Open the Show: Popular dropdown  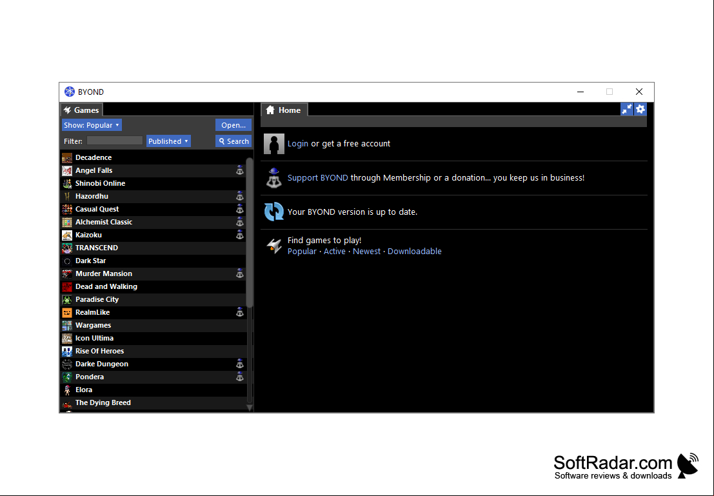click(x=92, y=124)
